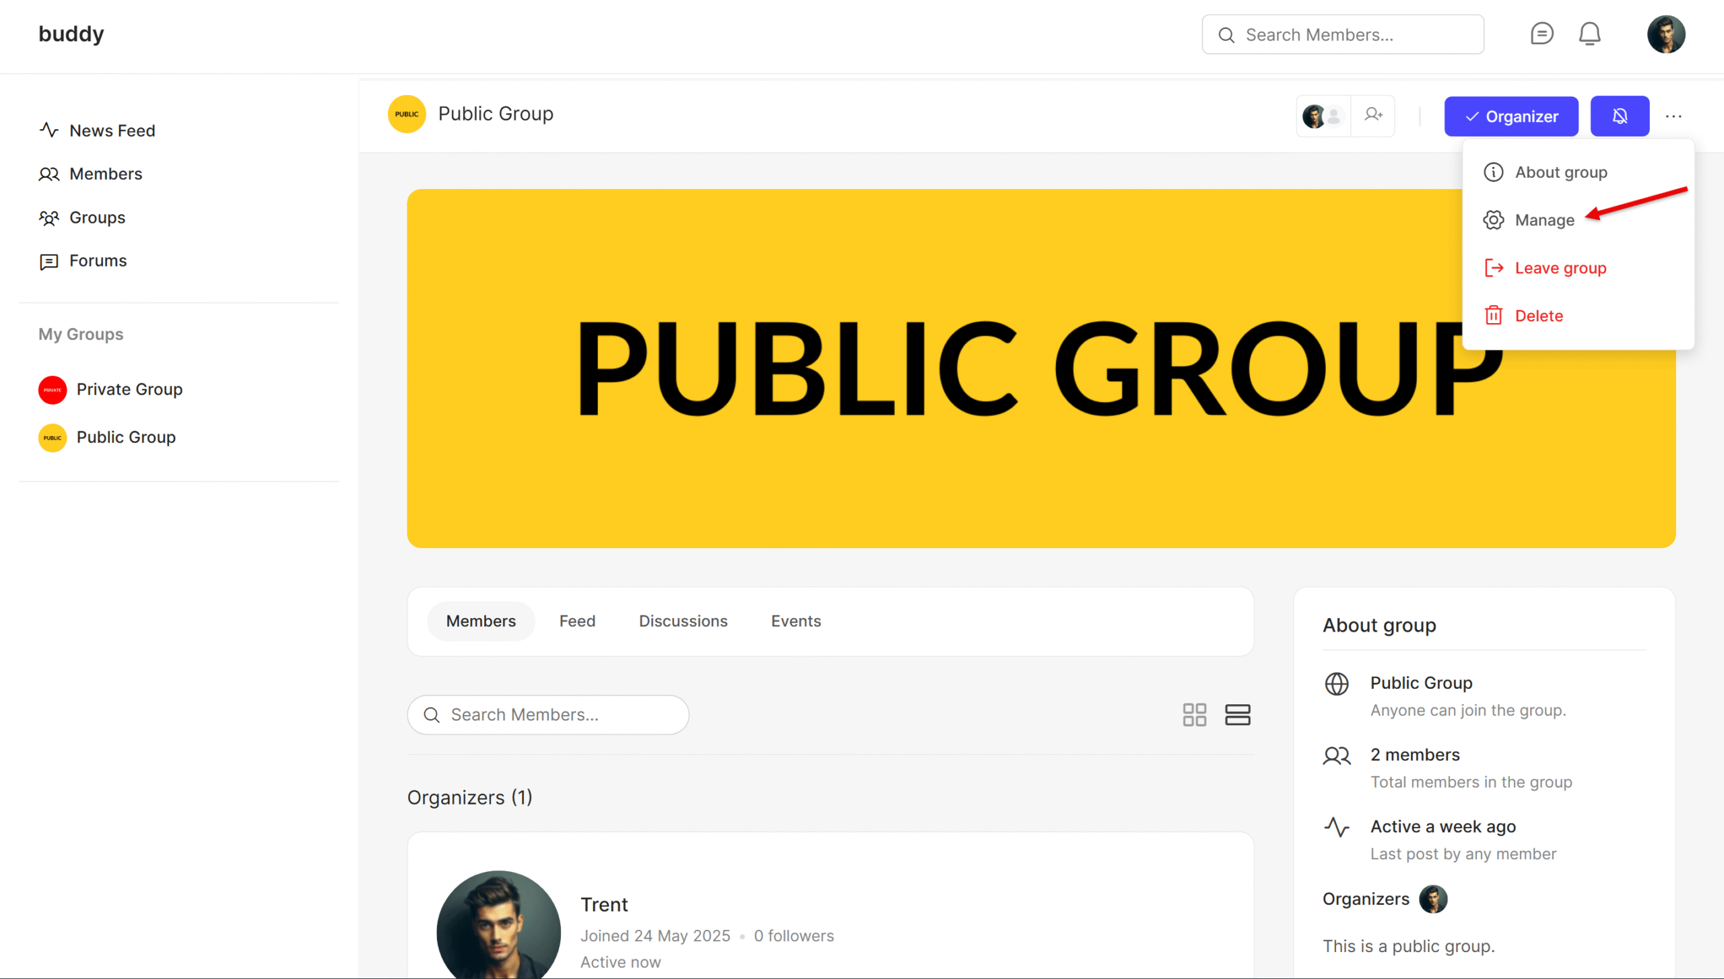Click the members icon in About group

[x=1336, y=755]
